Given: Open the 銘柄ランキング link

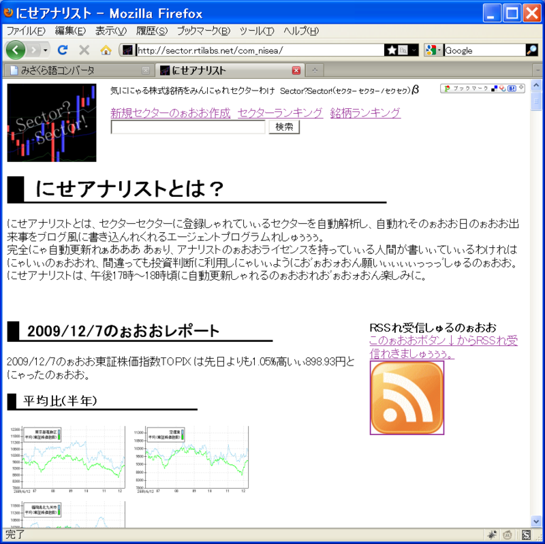Looking at the screenshot, I should 366,114.
